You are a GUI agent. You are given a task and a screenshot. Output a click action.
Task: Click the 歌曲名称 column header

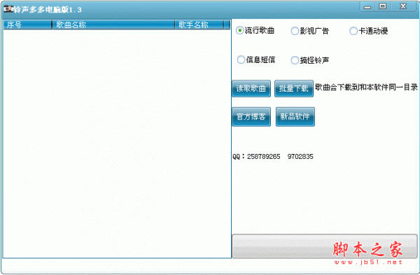tap(113, 25)
